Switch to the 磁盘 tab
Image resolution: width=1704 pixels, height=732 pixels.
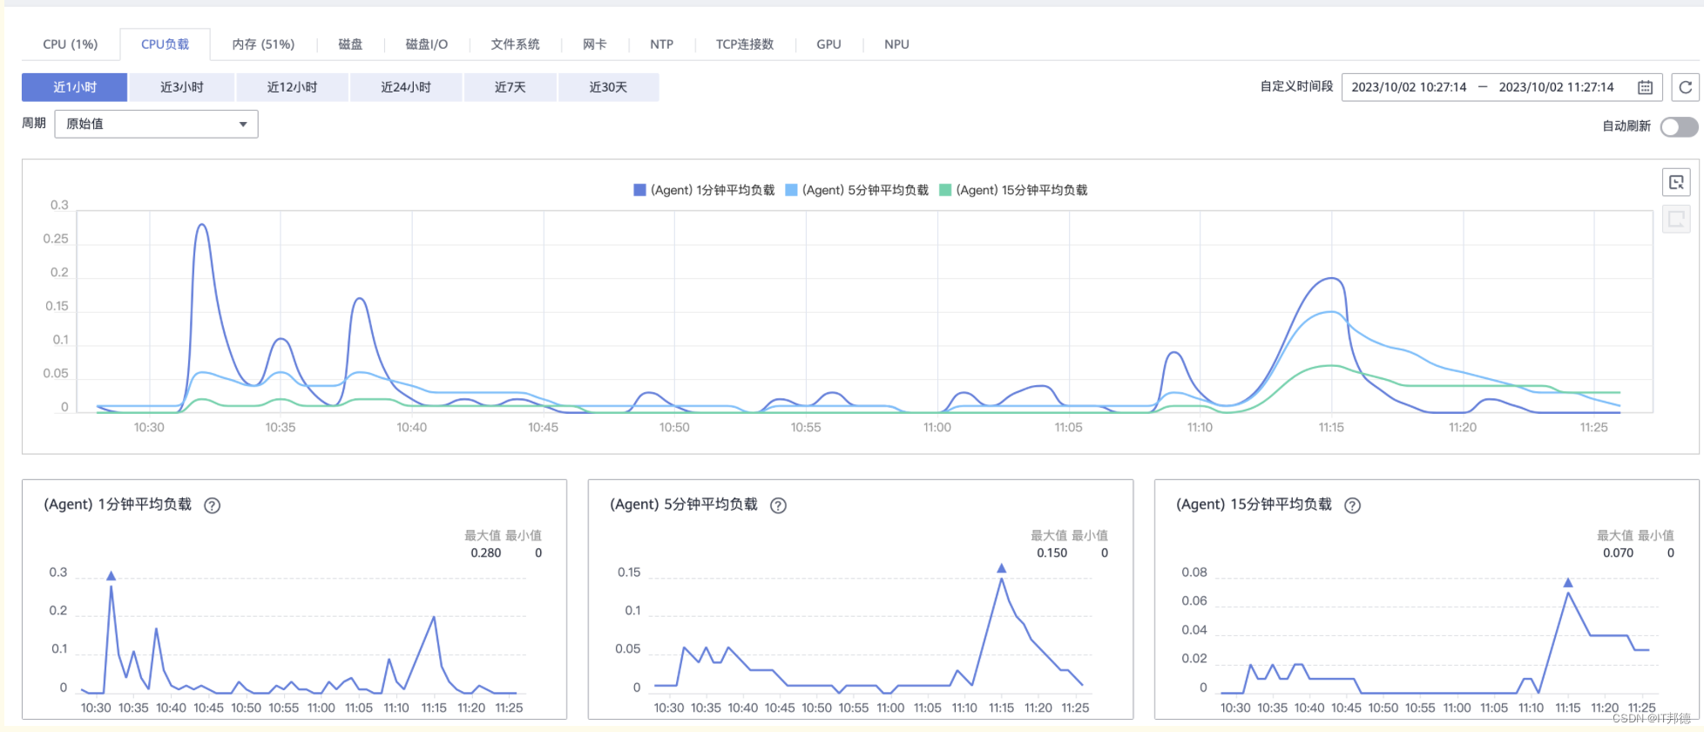pyautogui.click(x=350, y=44)
